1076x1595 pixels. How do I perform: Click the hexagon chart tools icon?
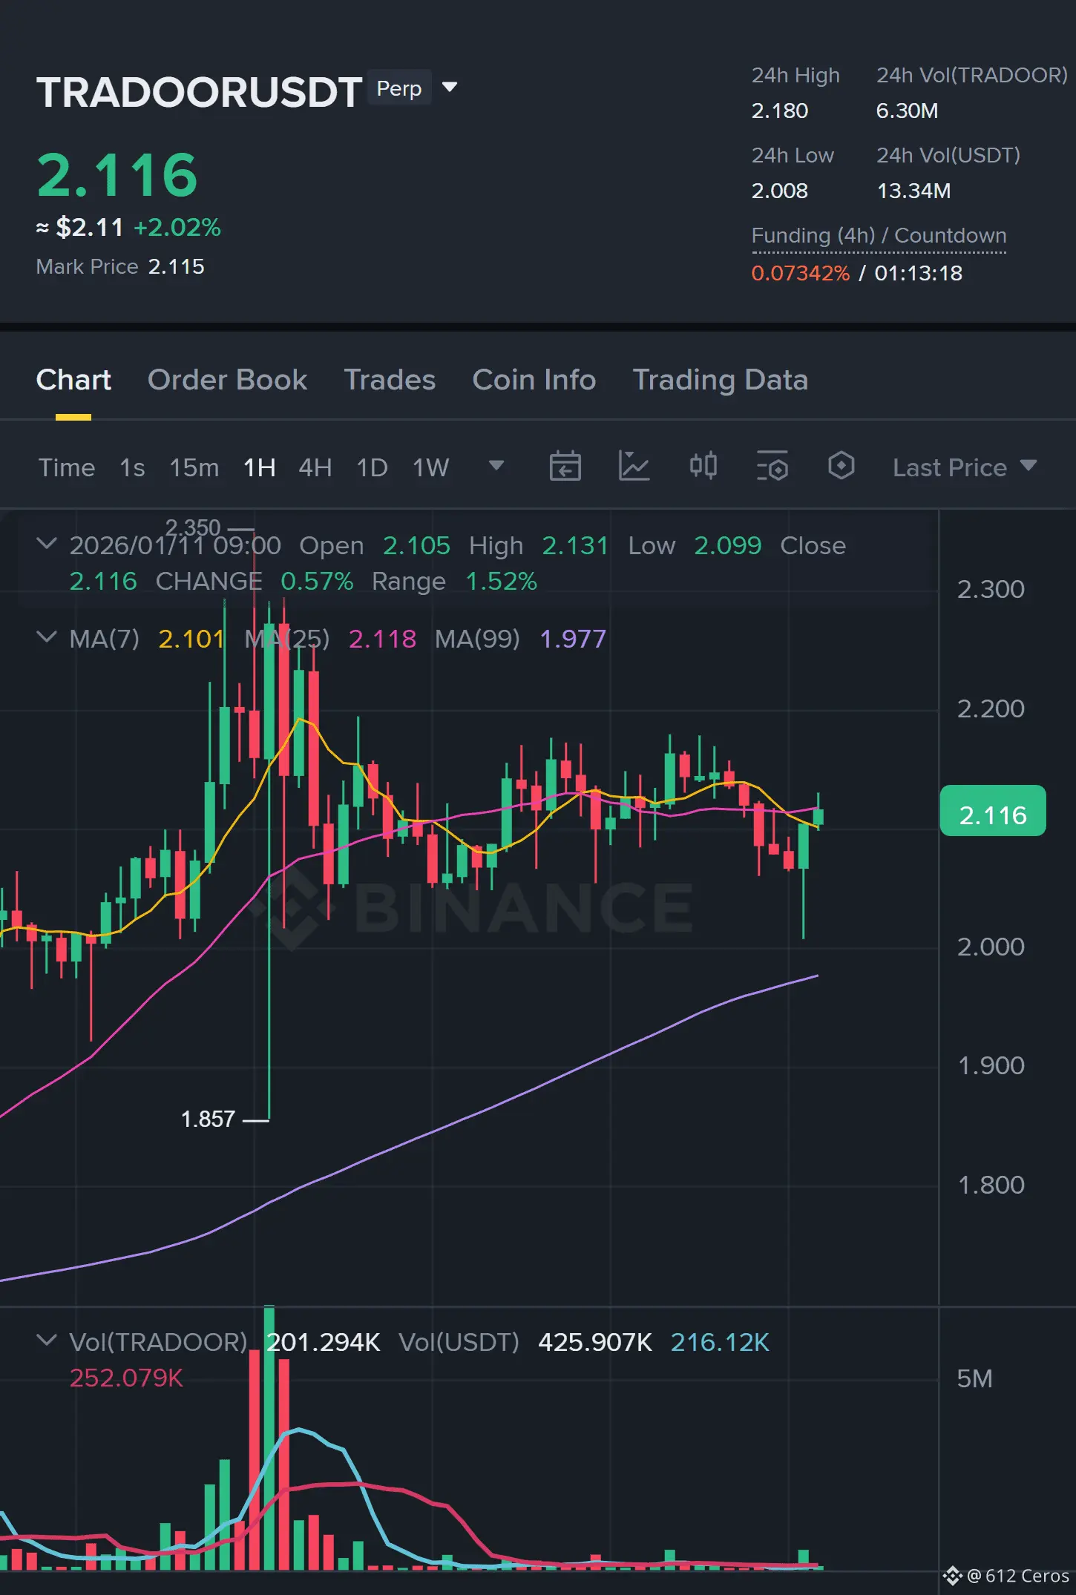tap(841, 467)
